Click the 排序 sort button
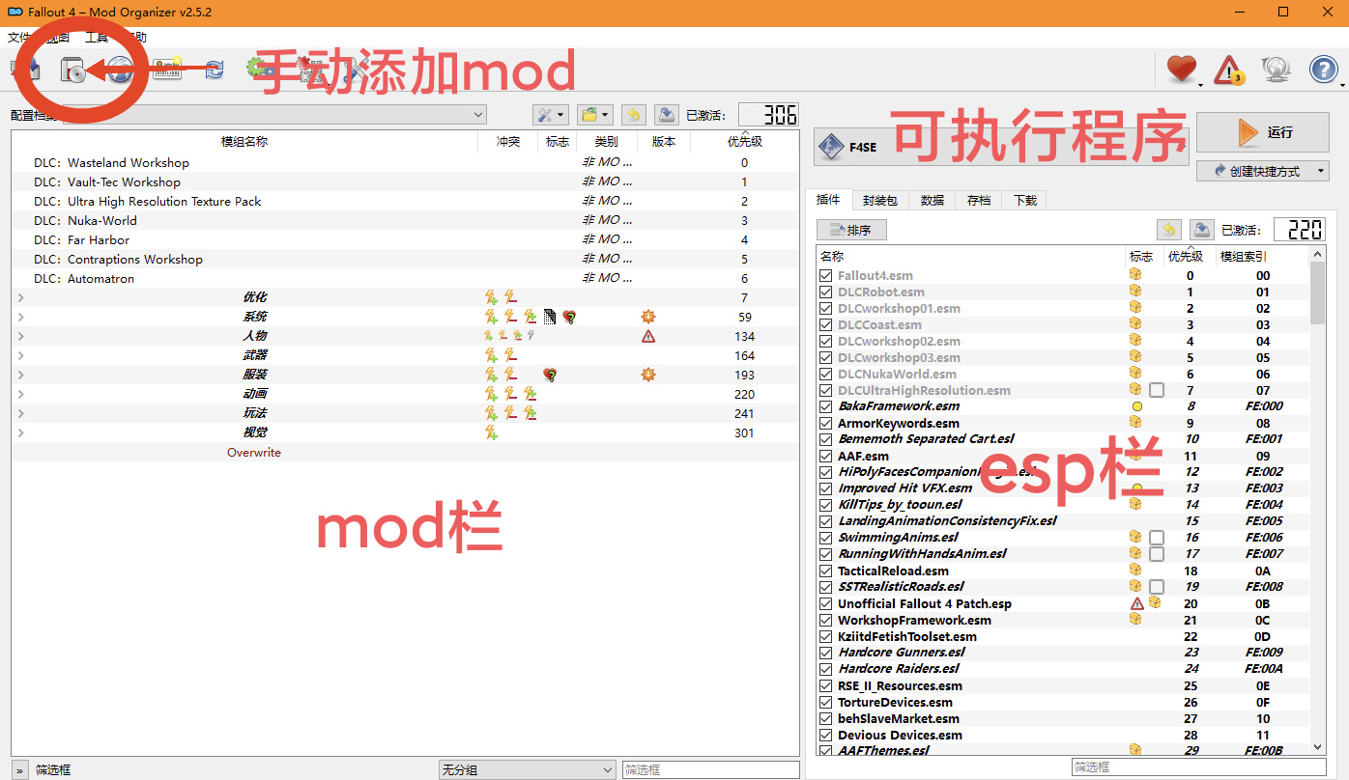This screenshot has width=1349, height=780. (851, 230)
